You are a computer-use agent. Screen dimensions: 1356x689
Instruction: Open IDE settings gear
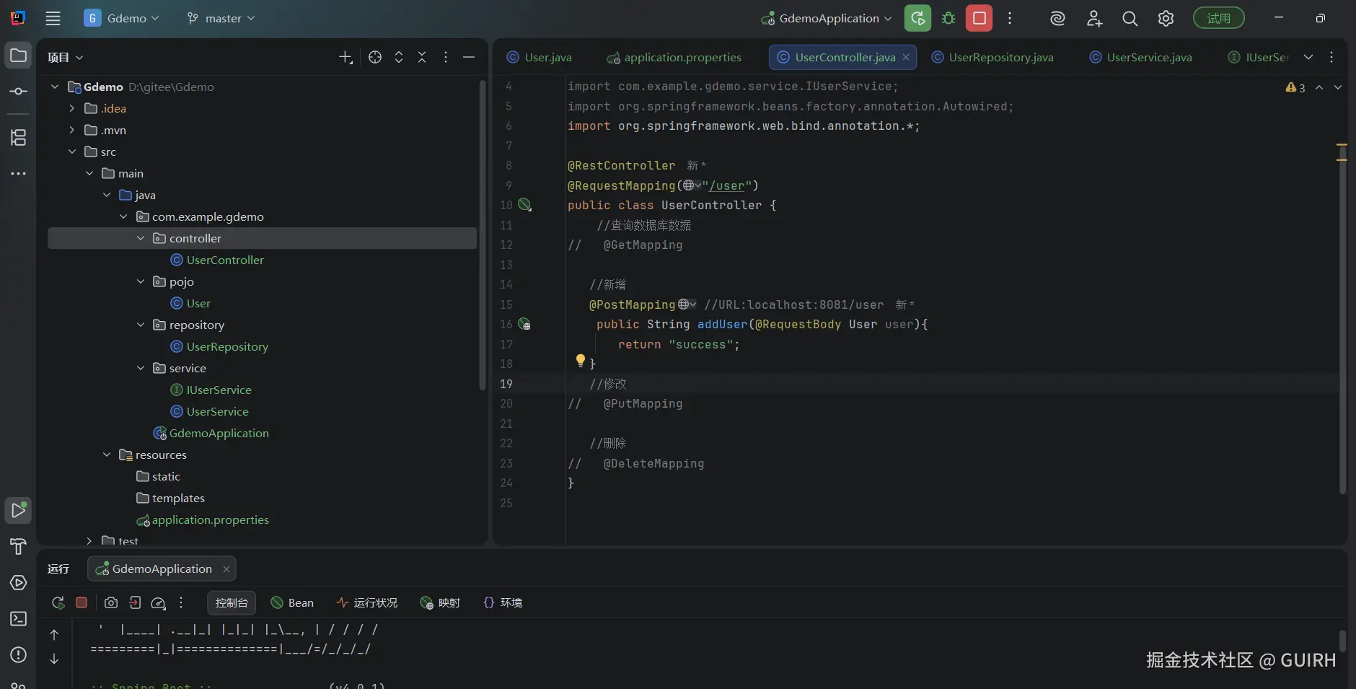pyautogui.click(x=1166, y=19)
